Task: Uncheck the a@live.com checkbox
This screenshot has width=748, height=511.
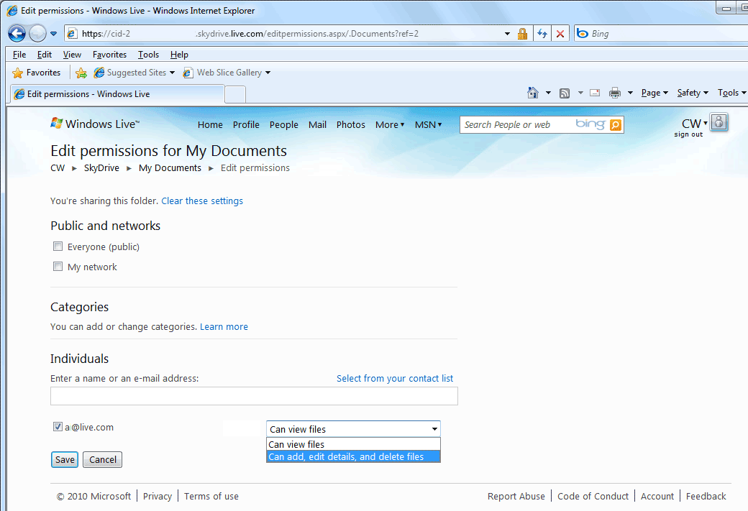Action: (x=58, y=427)
